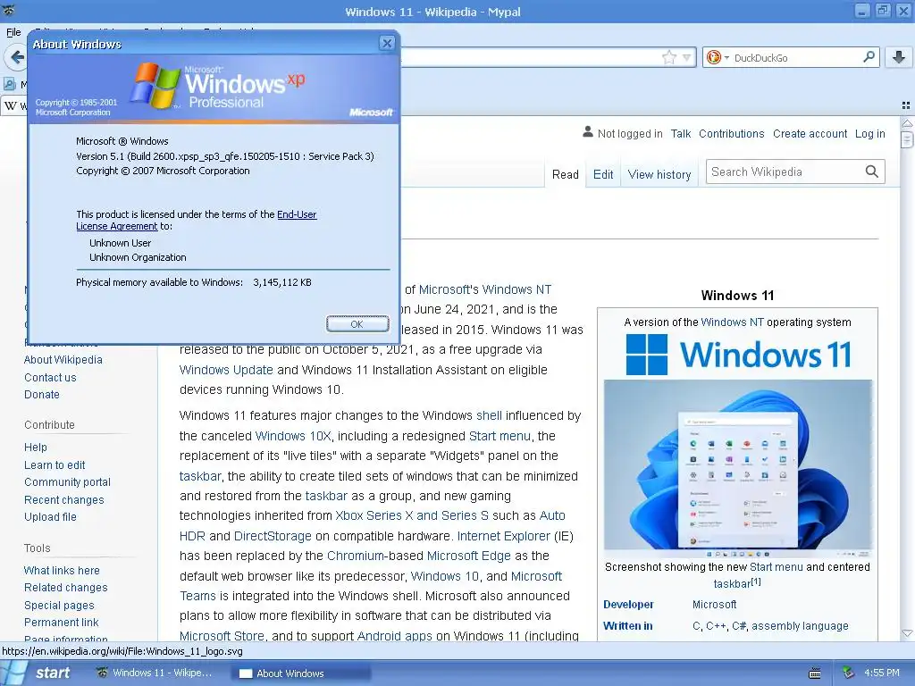Click the page scrollbar down arrow
The width and height of the screenshot is (915, 686).
[907, 633]
